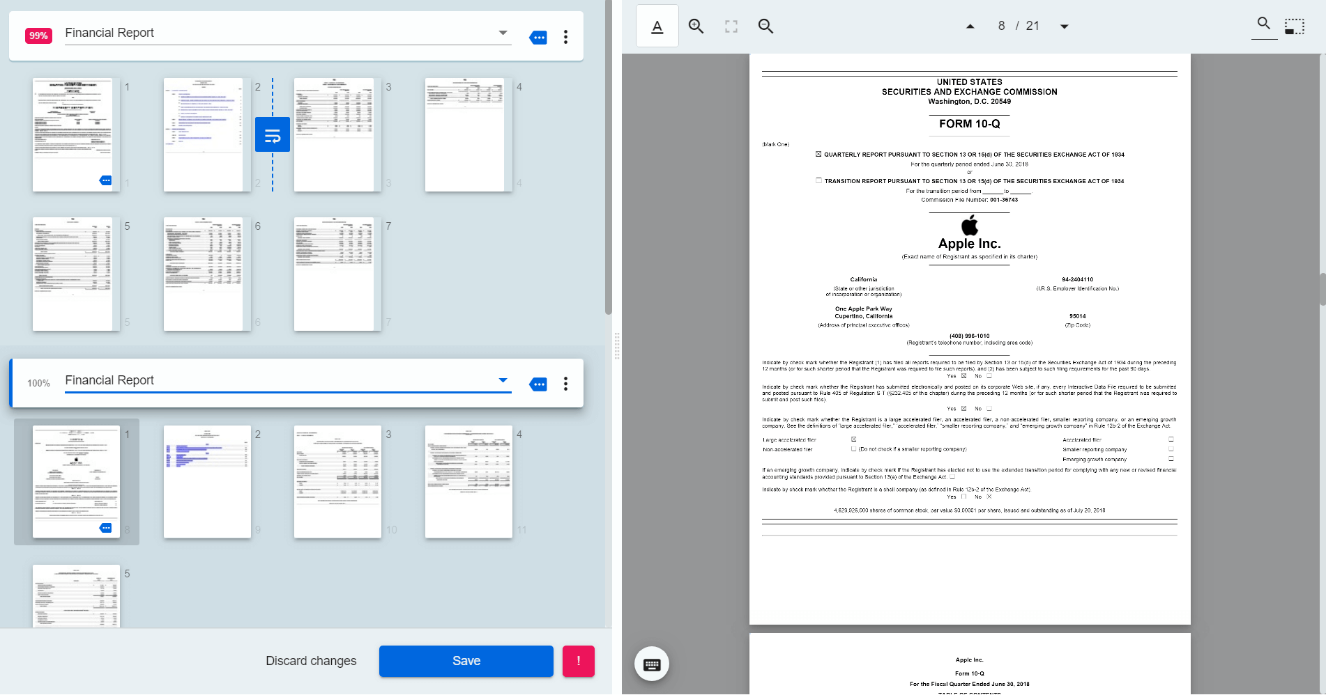Screen dimensions: 1326x695
Task: Select page 7 thumbnail of the first document
Action: (x=337, y=274)
